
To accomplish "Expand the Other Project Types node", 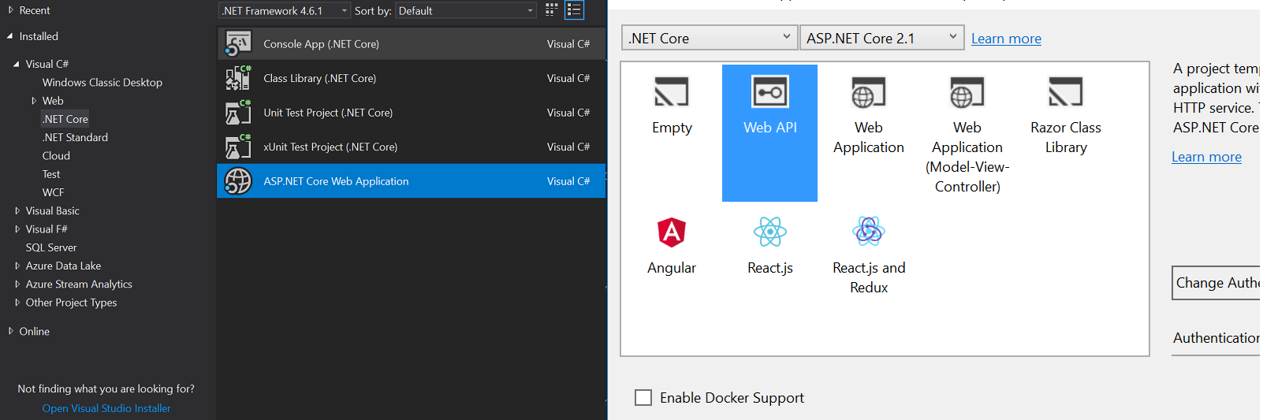I will click(17, 303).
